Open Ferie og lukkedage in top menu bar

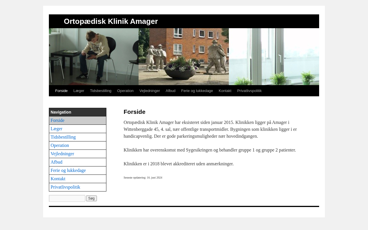click(197, 91)
